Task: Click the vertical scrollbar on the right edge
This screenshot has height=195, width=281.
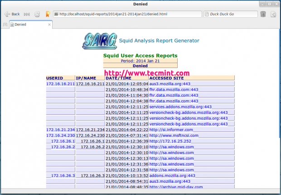Action: pos(280,83)
